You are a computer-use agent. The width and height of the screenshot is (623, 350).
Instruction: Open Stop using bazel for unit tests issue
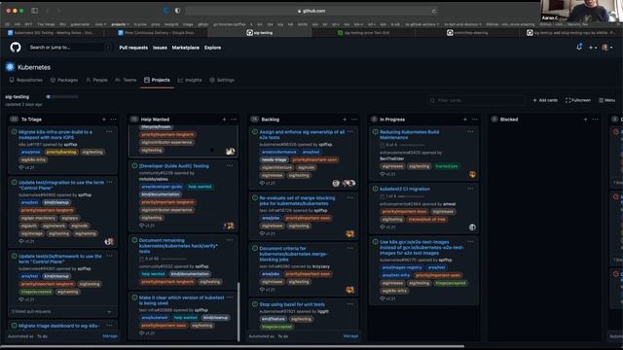pyautogui.click(x=292, y=304)
